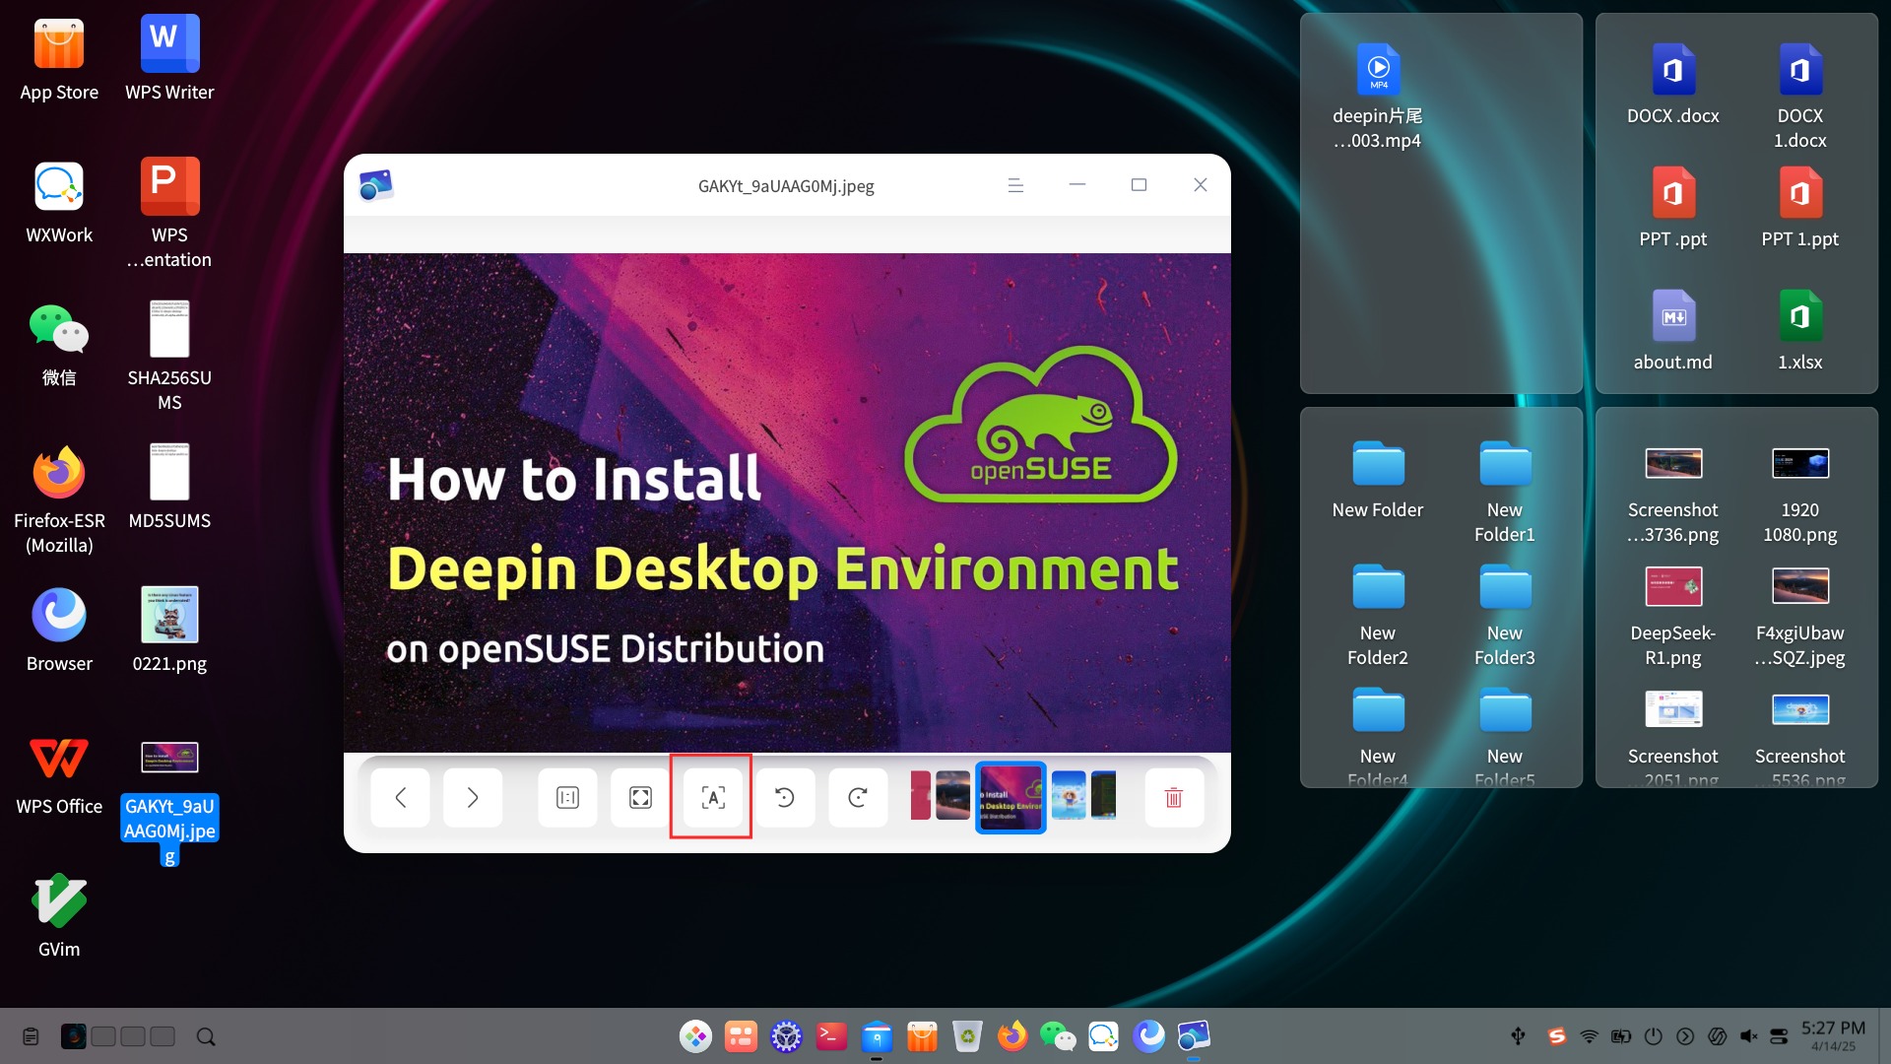The image size is (1891, 1064).
Task: Extract text with the OCR tool
Action: [713, 797]
